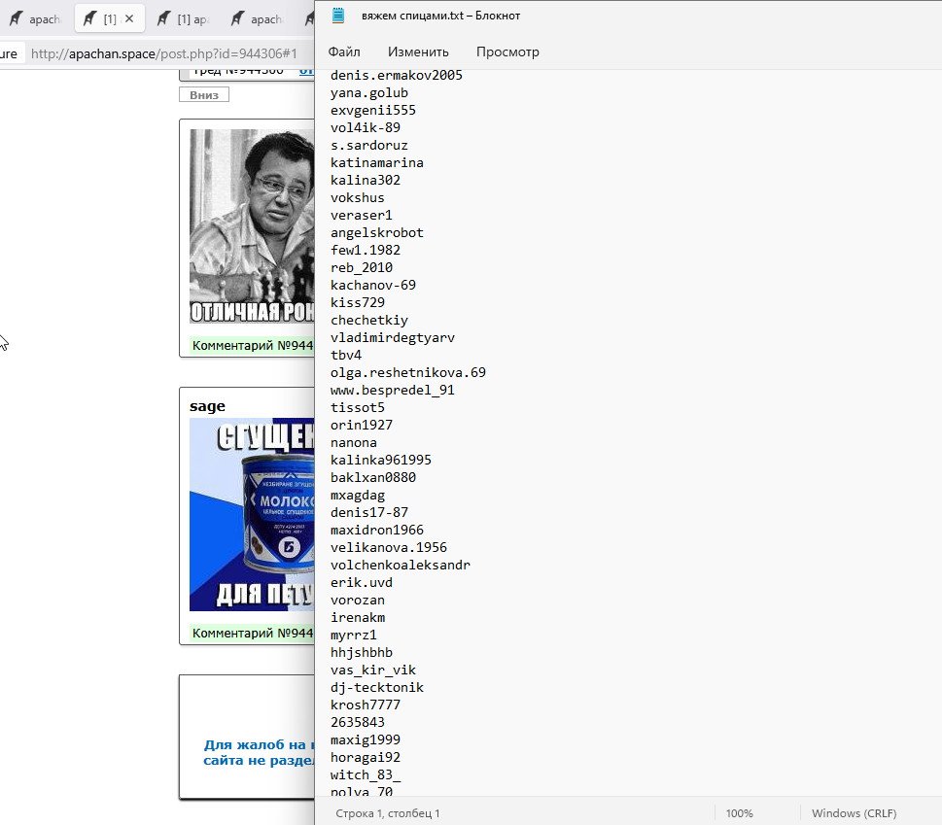Click the Notepad app icon in title bar

pyautogui.click(x=338, y=16)
